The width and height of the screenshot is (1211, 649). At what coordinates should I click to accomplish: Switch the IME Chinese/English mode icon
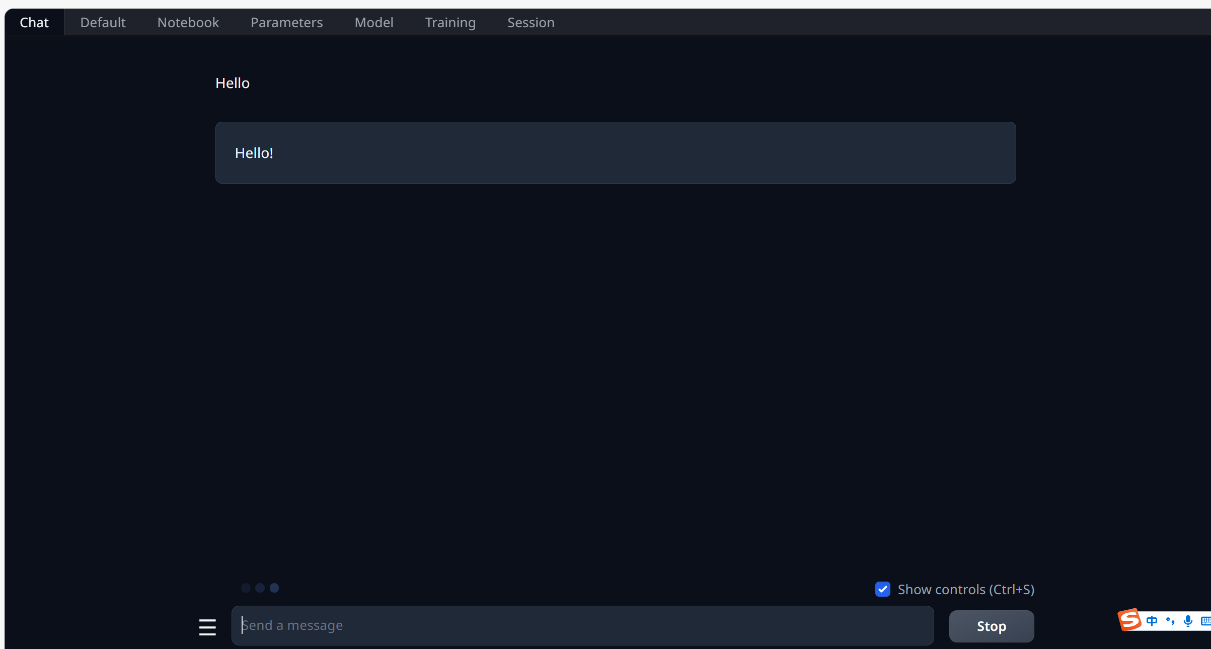click(x=1152, y=621)
